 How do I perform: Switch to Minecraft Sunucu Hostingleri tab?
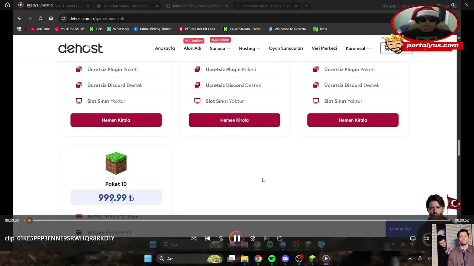coord(126,6)
